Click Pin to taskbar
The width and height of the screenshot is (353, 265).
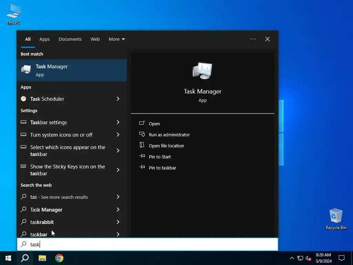point(162,168)
